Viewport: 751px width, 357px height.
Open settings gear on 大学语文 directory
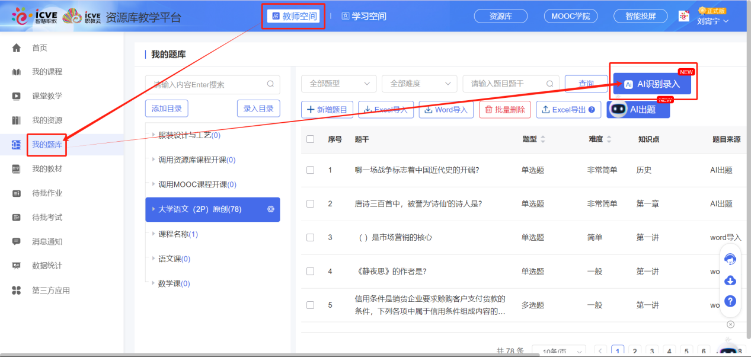pos(271,209)
